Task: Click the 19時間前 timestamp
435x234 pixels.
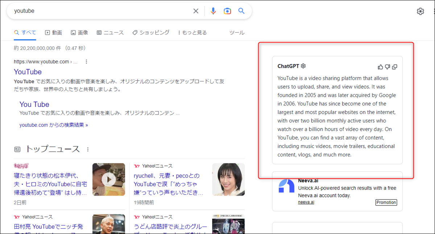Action: click(144, 202)
